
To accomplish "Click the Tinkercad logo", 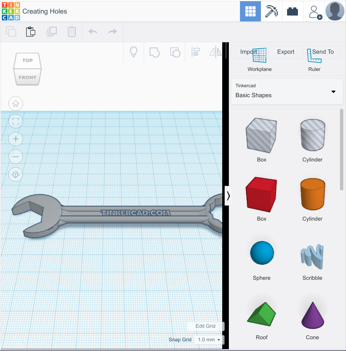I will point(11,11).
